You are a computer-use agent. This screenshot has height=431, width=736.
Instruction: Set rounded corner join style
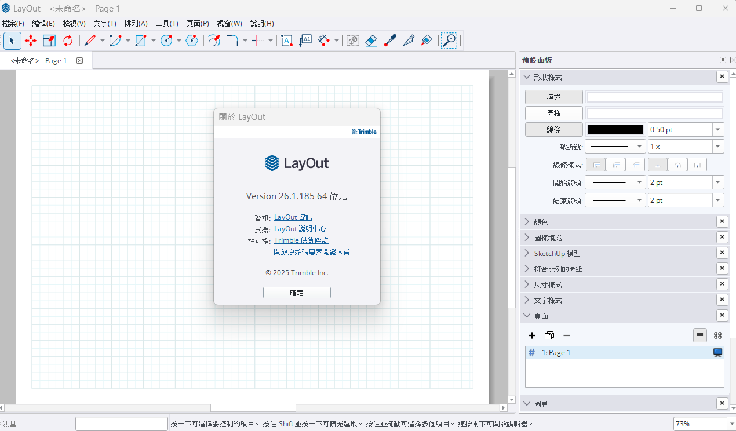point(615,165)
